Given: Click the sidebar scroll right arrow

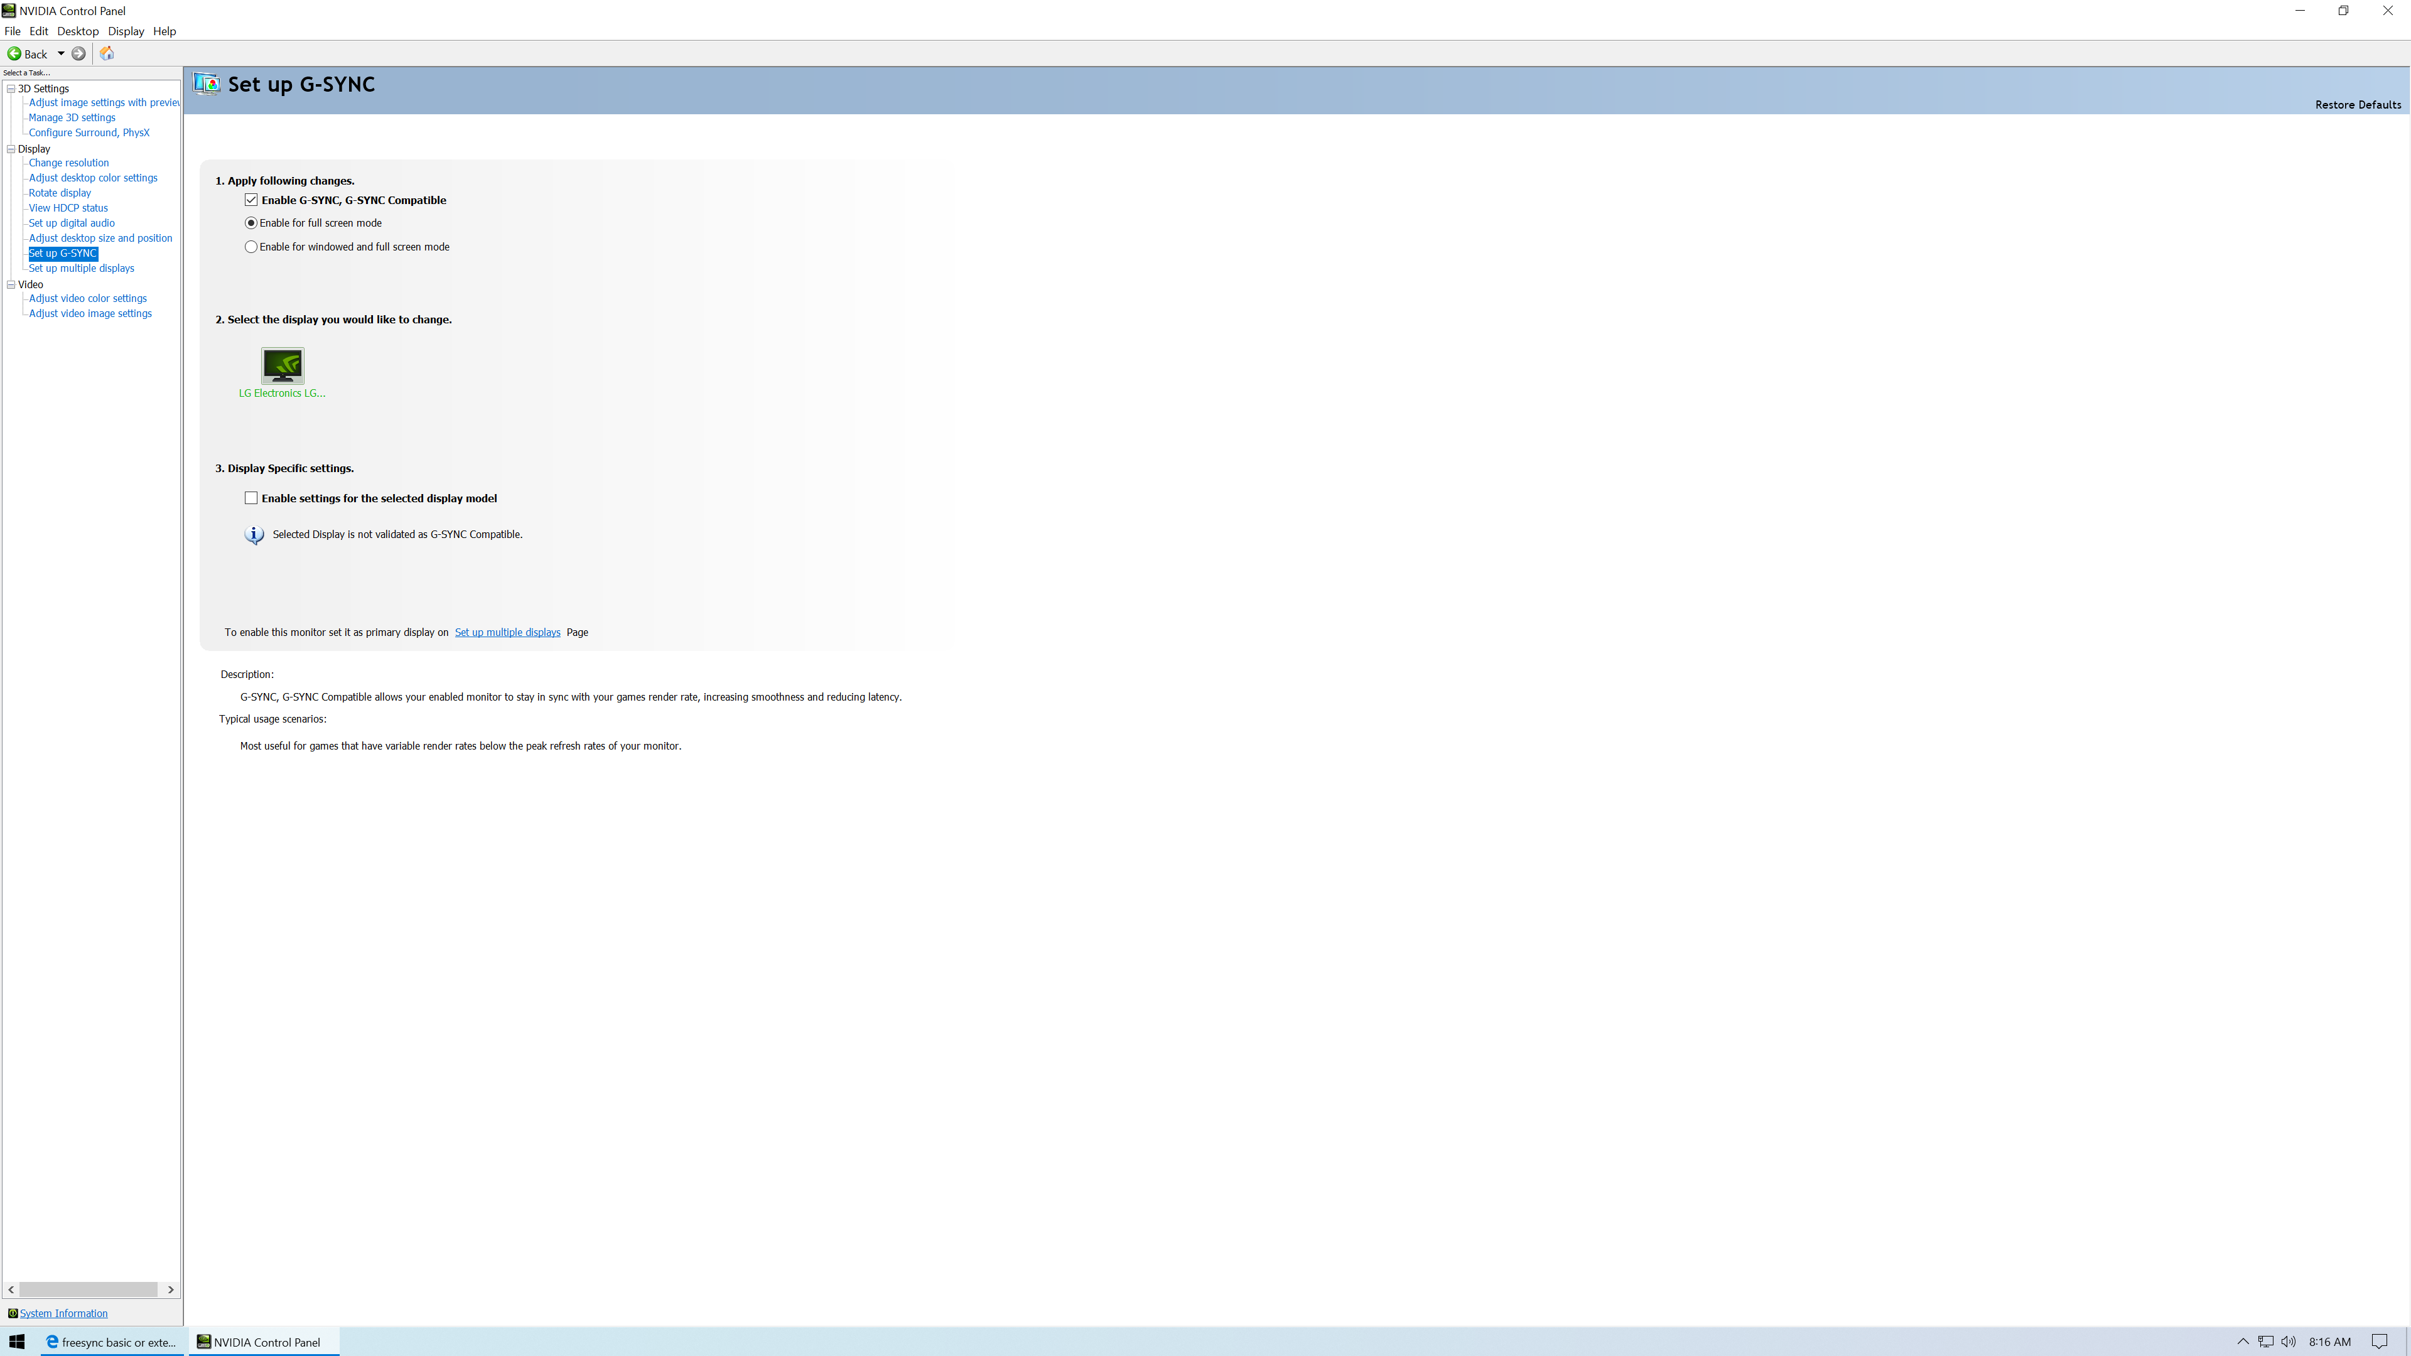Looking at the screenshot, I should [170, 1289].
